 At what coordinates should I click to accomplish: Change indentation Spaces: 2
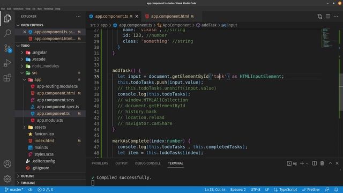coord(238,189)
